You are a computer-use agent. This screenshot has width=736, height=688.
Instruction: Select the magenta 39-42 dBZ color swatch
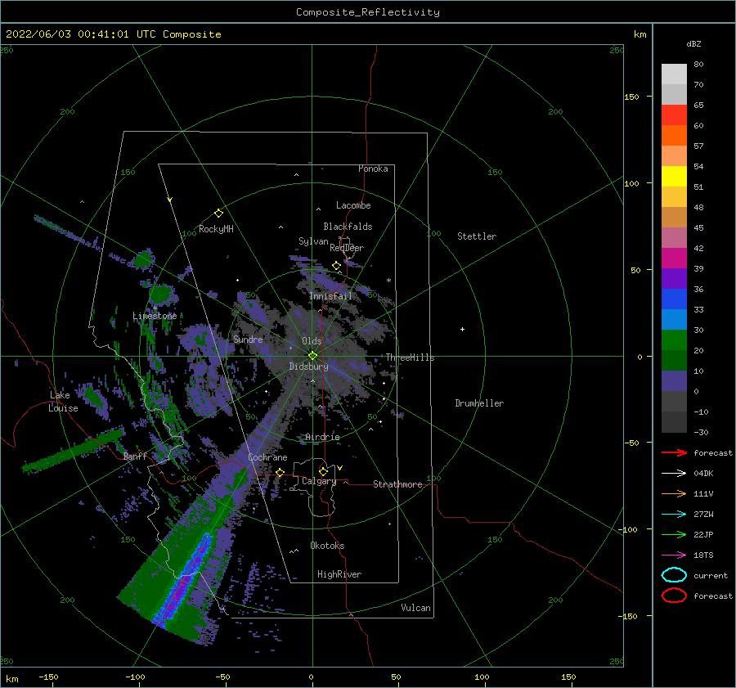674,258
